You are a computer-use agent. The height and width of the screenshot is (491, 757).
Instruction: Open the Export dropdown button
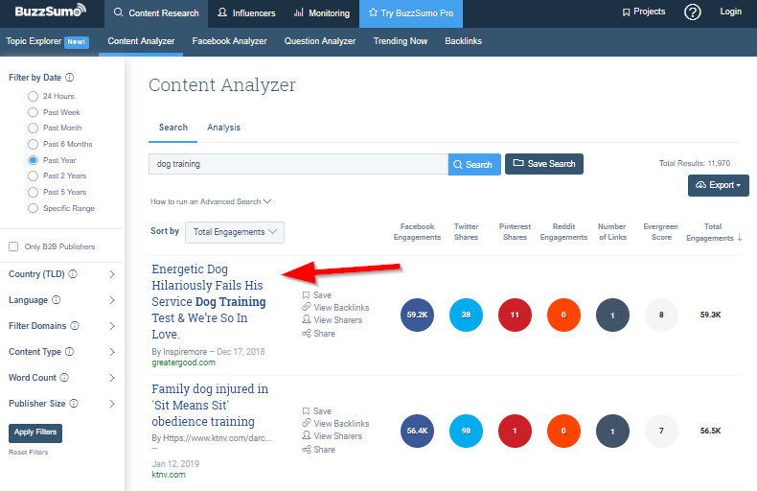[x=719, y=185]
